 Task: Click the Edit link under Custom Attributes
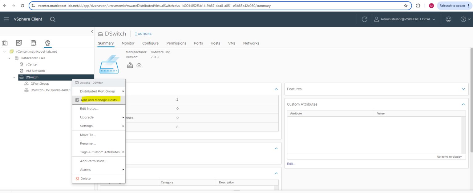point(291,163)
